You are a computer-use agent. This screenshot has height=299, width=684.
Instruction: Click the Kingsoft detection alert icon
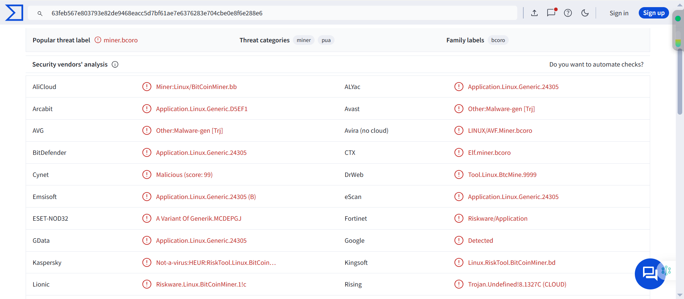459,262
